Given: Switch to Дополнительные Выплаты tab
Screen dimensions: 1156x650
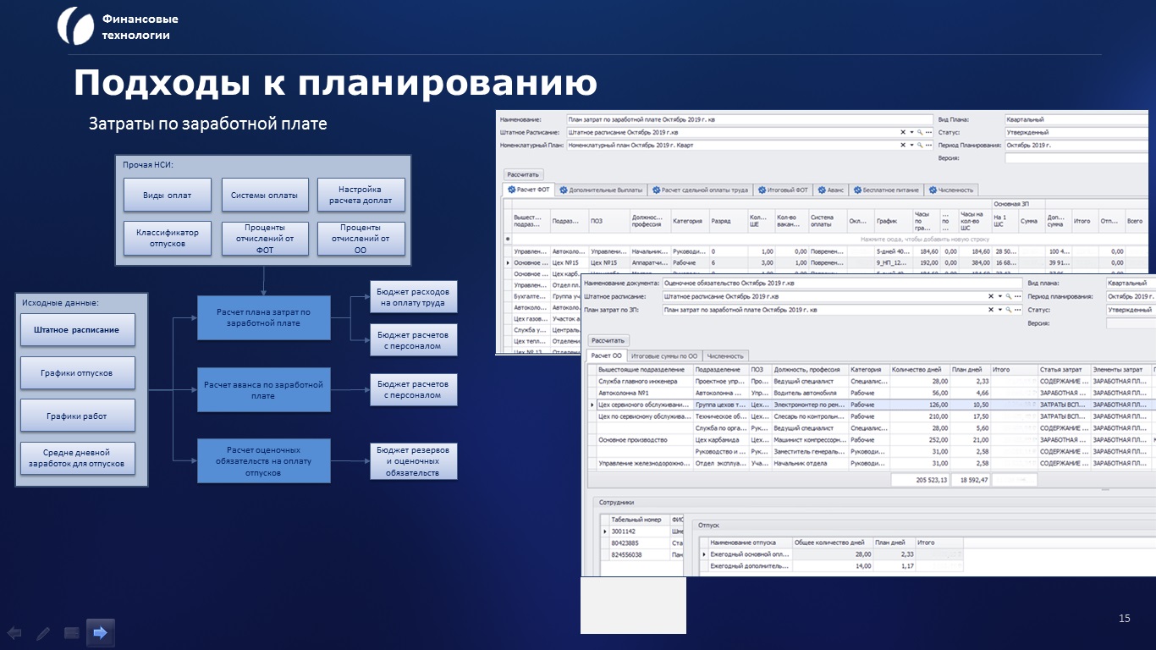Looking at the screenshot, I should (x=600, y=190).
